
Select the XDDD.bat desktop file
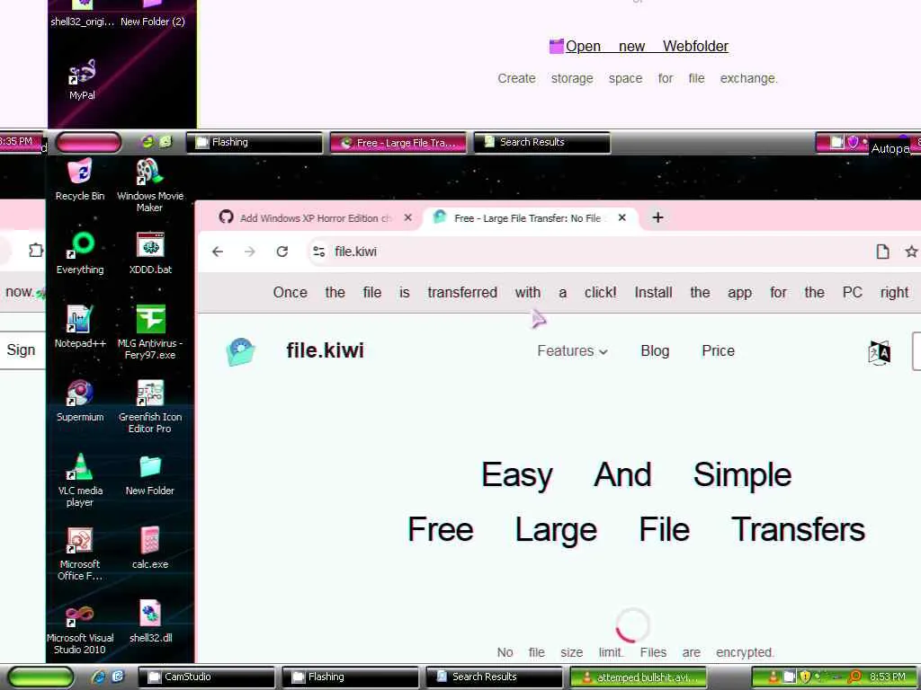pos(150,252)
